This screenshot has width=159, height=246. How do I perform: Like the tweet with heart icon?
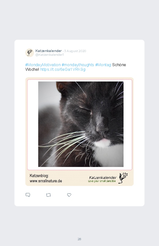pos(69,195)
